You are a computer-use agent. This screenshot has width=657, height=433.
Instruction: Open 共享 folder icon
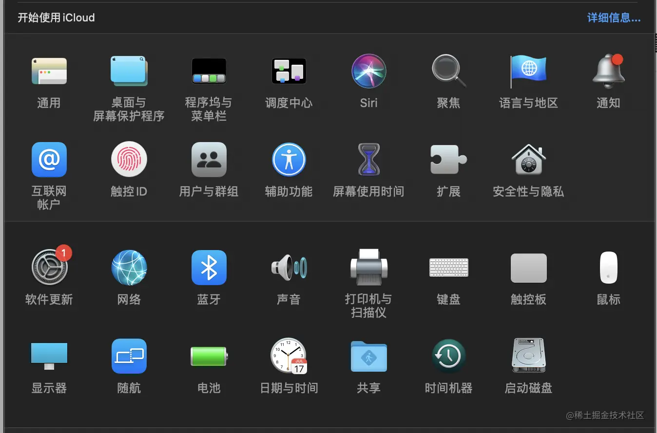coord(369,356)
